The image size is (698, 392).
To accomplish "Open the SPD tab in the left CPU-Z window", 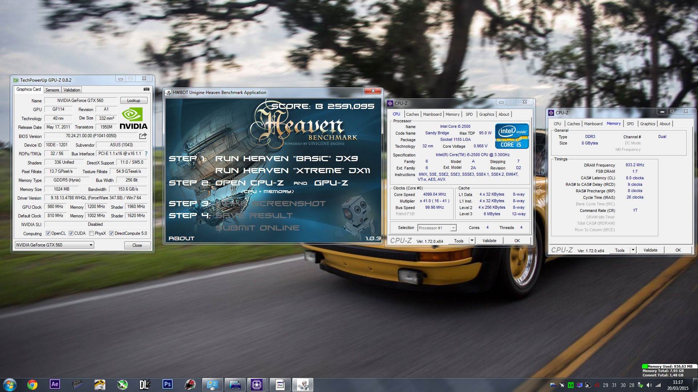I will [x=469, y=114].
